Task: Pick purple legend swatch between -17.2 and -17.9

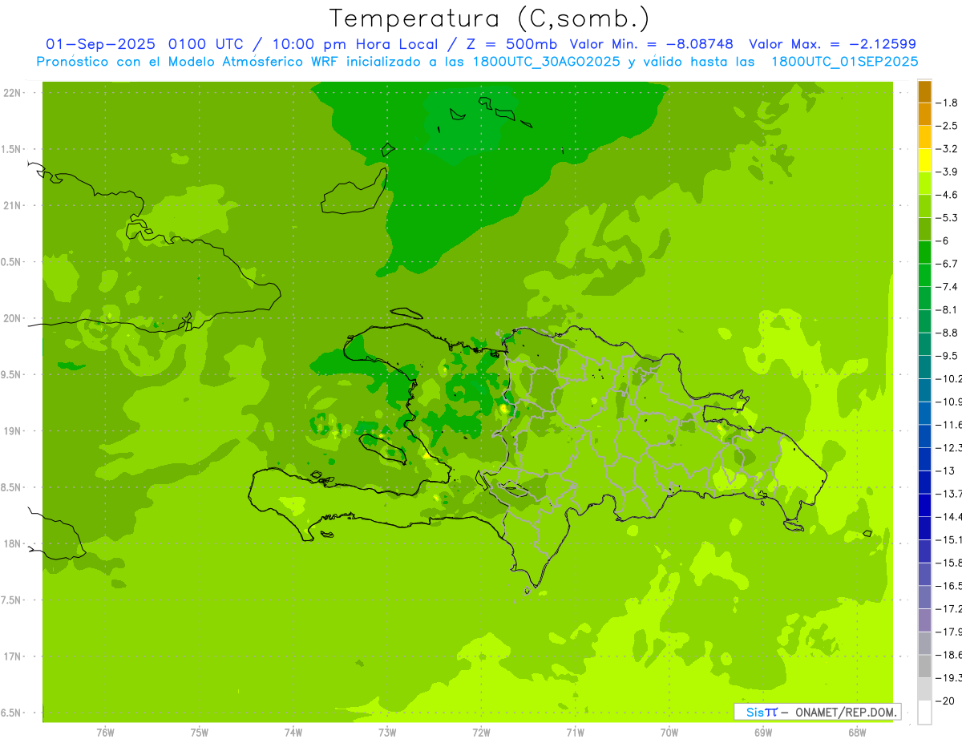Action: [x=924, y=620]
